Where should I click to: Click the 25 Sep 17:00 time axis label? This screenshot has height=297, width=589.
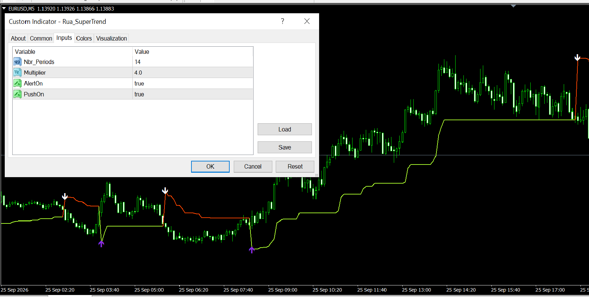[x=550, y=290]
